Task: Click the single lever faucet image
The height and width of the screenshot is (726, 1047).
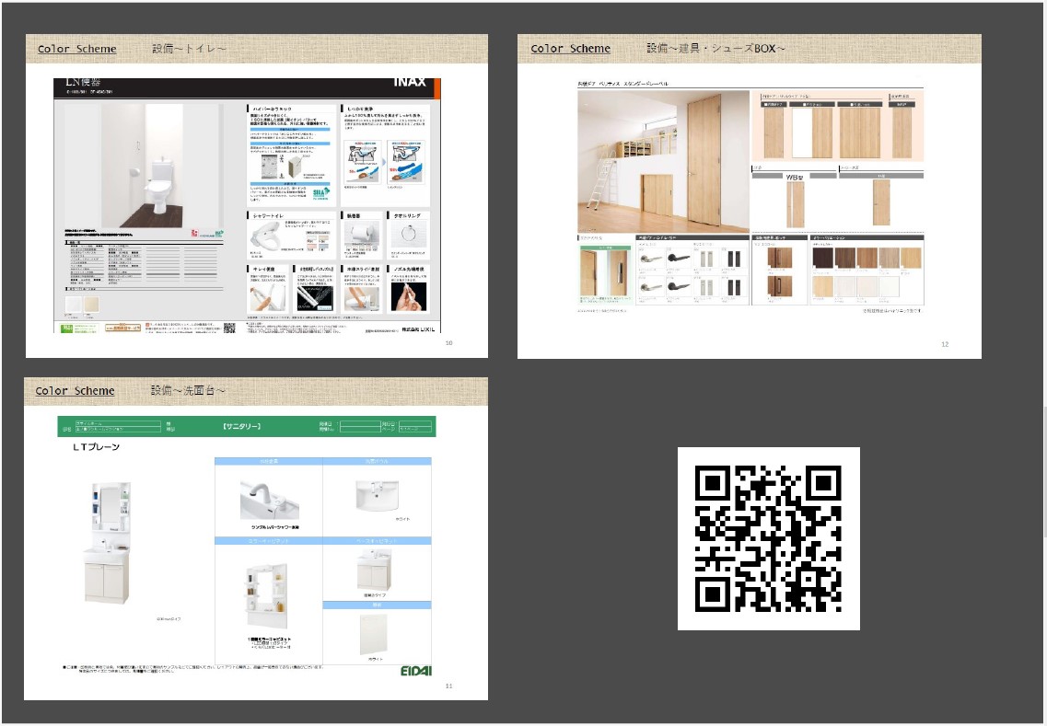Action: [266, 501]
